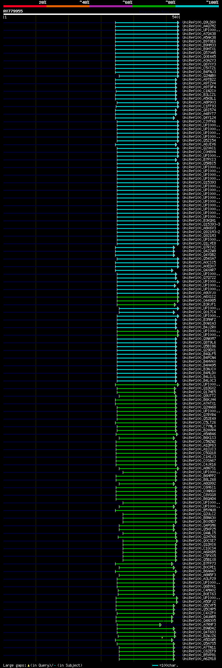Viewport: 222px width, 668px height.
Task: Click label UniRef100_B7PXI3
Action: [199, 160]
